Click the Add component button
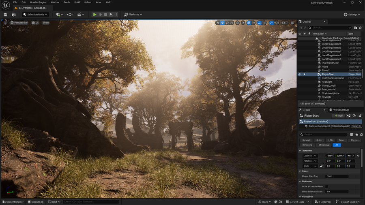Viewport: 365px width, 205px height. pos(338,116)
